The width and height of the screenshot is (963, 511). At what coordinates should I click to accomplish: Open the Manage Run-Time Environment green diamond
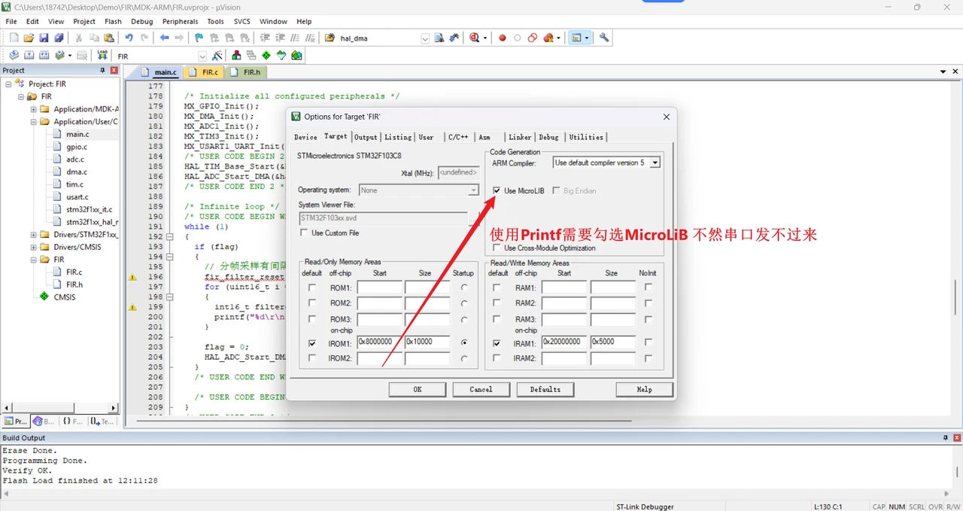(266, 55)
